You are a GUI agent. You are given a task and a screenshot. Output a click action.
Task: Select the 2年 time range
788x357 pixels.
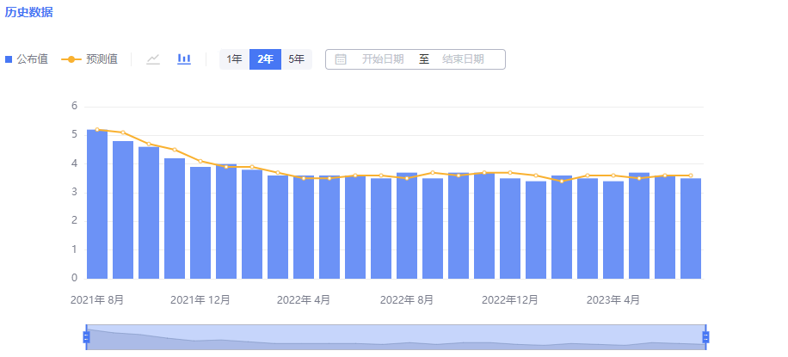(265, 59)
